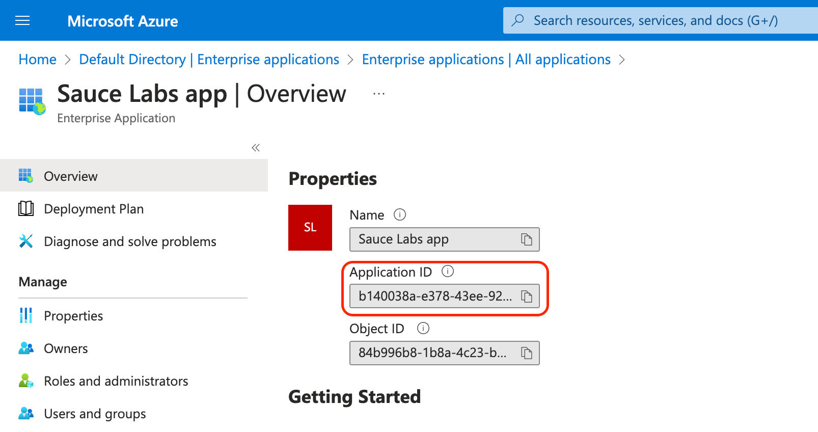Select Overview in the side menu

(71, 176)
